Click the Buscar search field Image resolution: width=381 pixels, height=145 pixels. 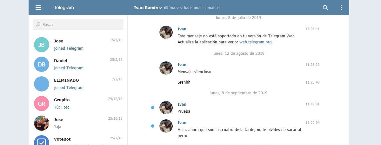[78, 24]
